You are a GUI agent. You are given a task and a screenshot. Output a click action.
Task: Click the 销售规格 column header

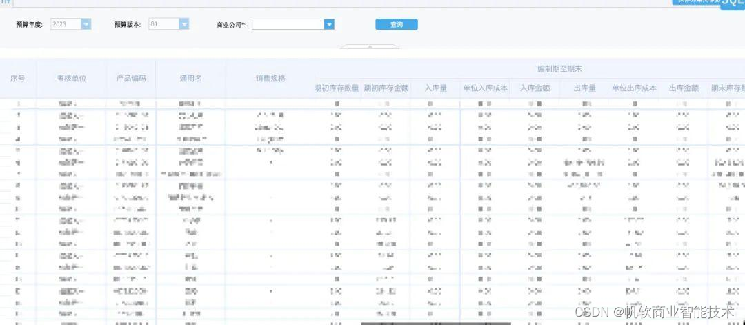pos(270,79)
